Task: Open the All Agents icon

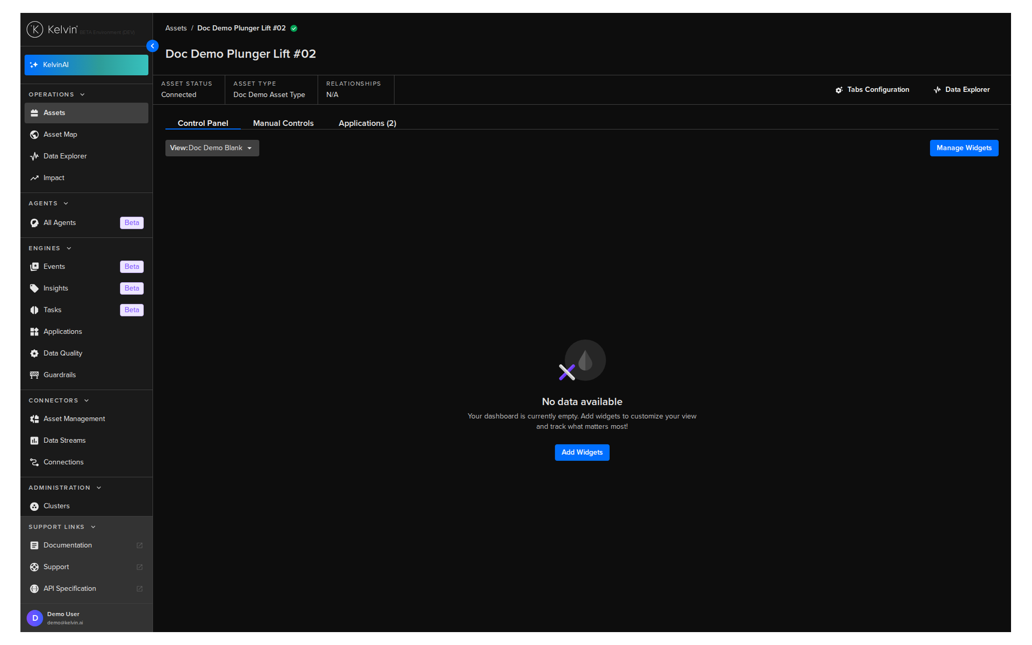Action: coord(34,223)
